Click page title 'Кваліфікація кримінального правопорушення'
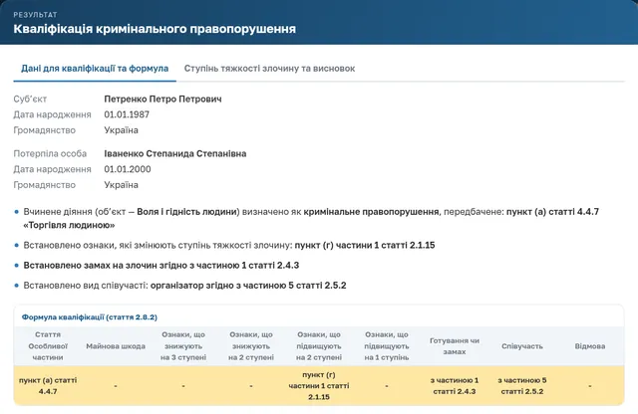This screenshot has height=414, width=638. [x=155, y=29]
